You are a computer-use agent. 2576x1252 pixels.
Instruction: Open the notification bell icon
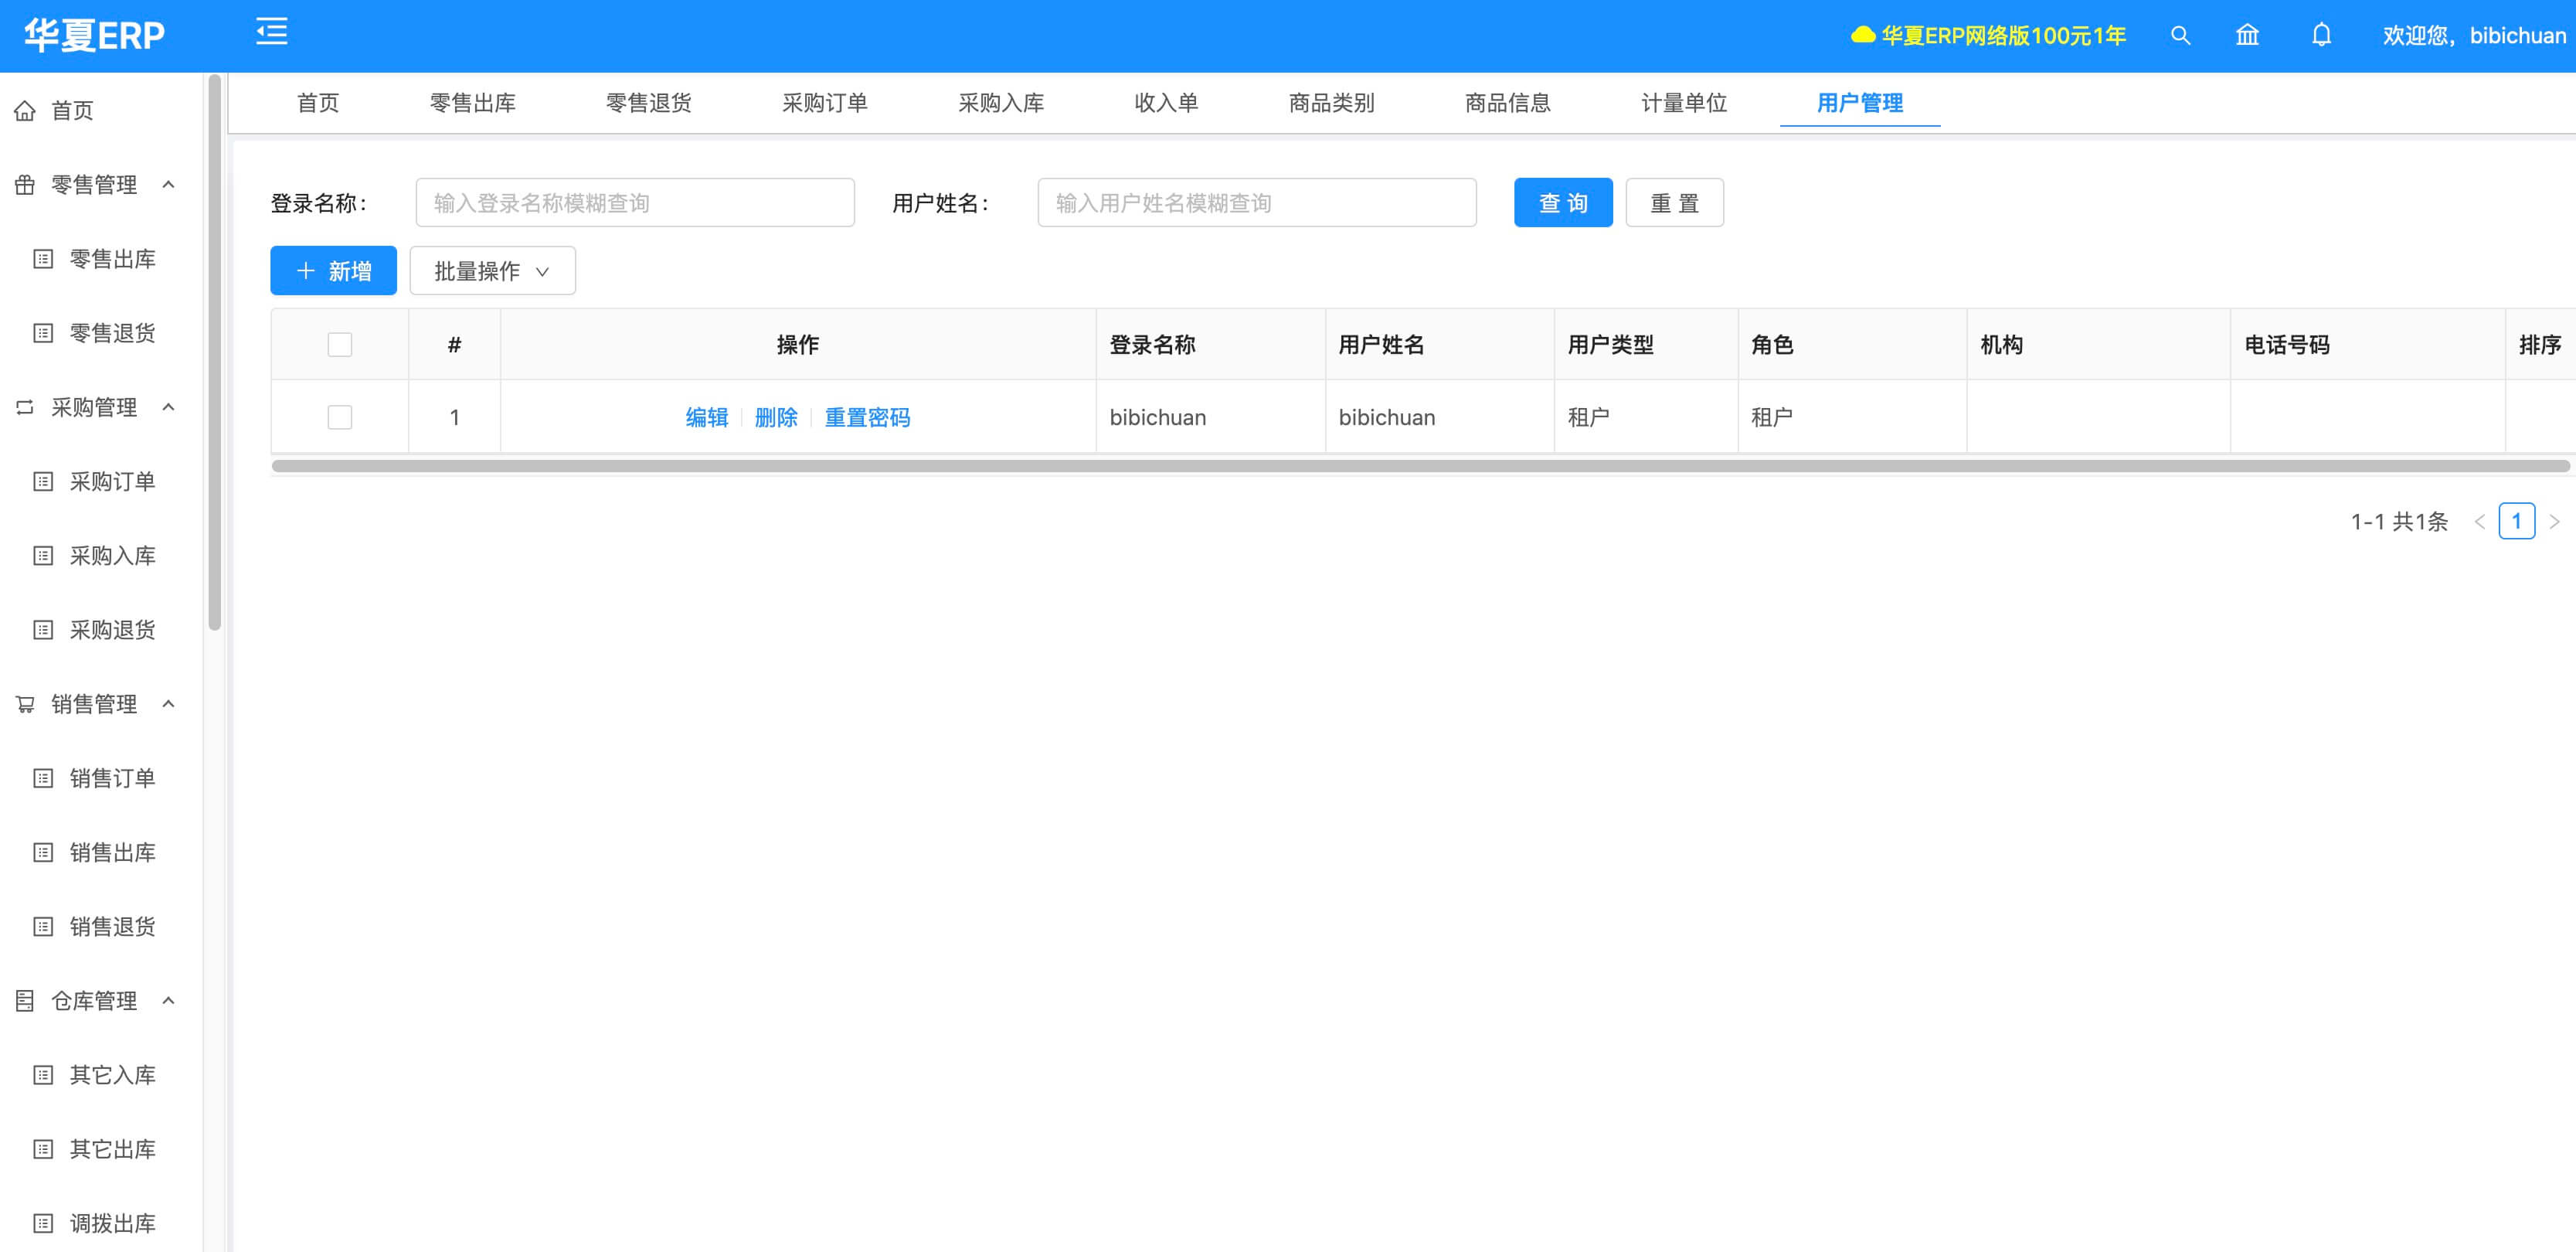point(2321,36)
